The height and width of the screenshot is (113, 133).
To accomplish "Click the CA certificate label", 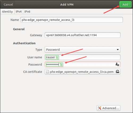I will pos(32,72).
